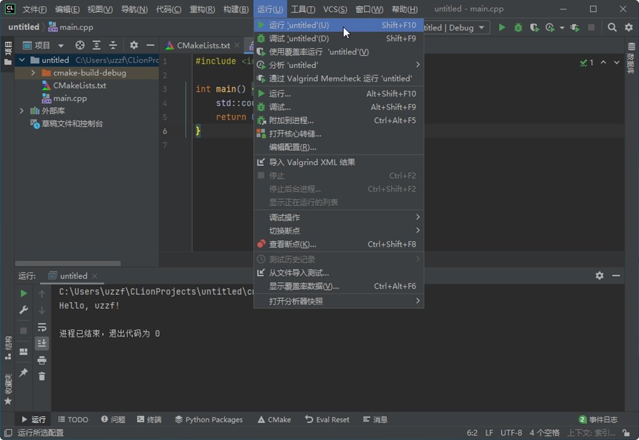Click the Debug bug icon in top toolbar

pyautogui.click(x=518, y=27)
